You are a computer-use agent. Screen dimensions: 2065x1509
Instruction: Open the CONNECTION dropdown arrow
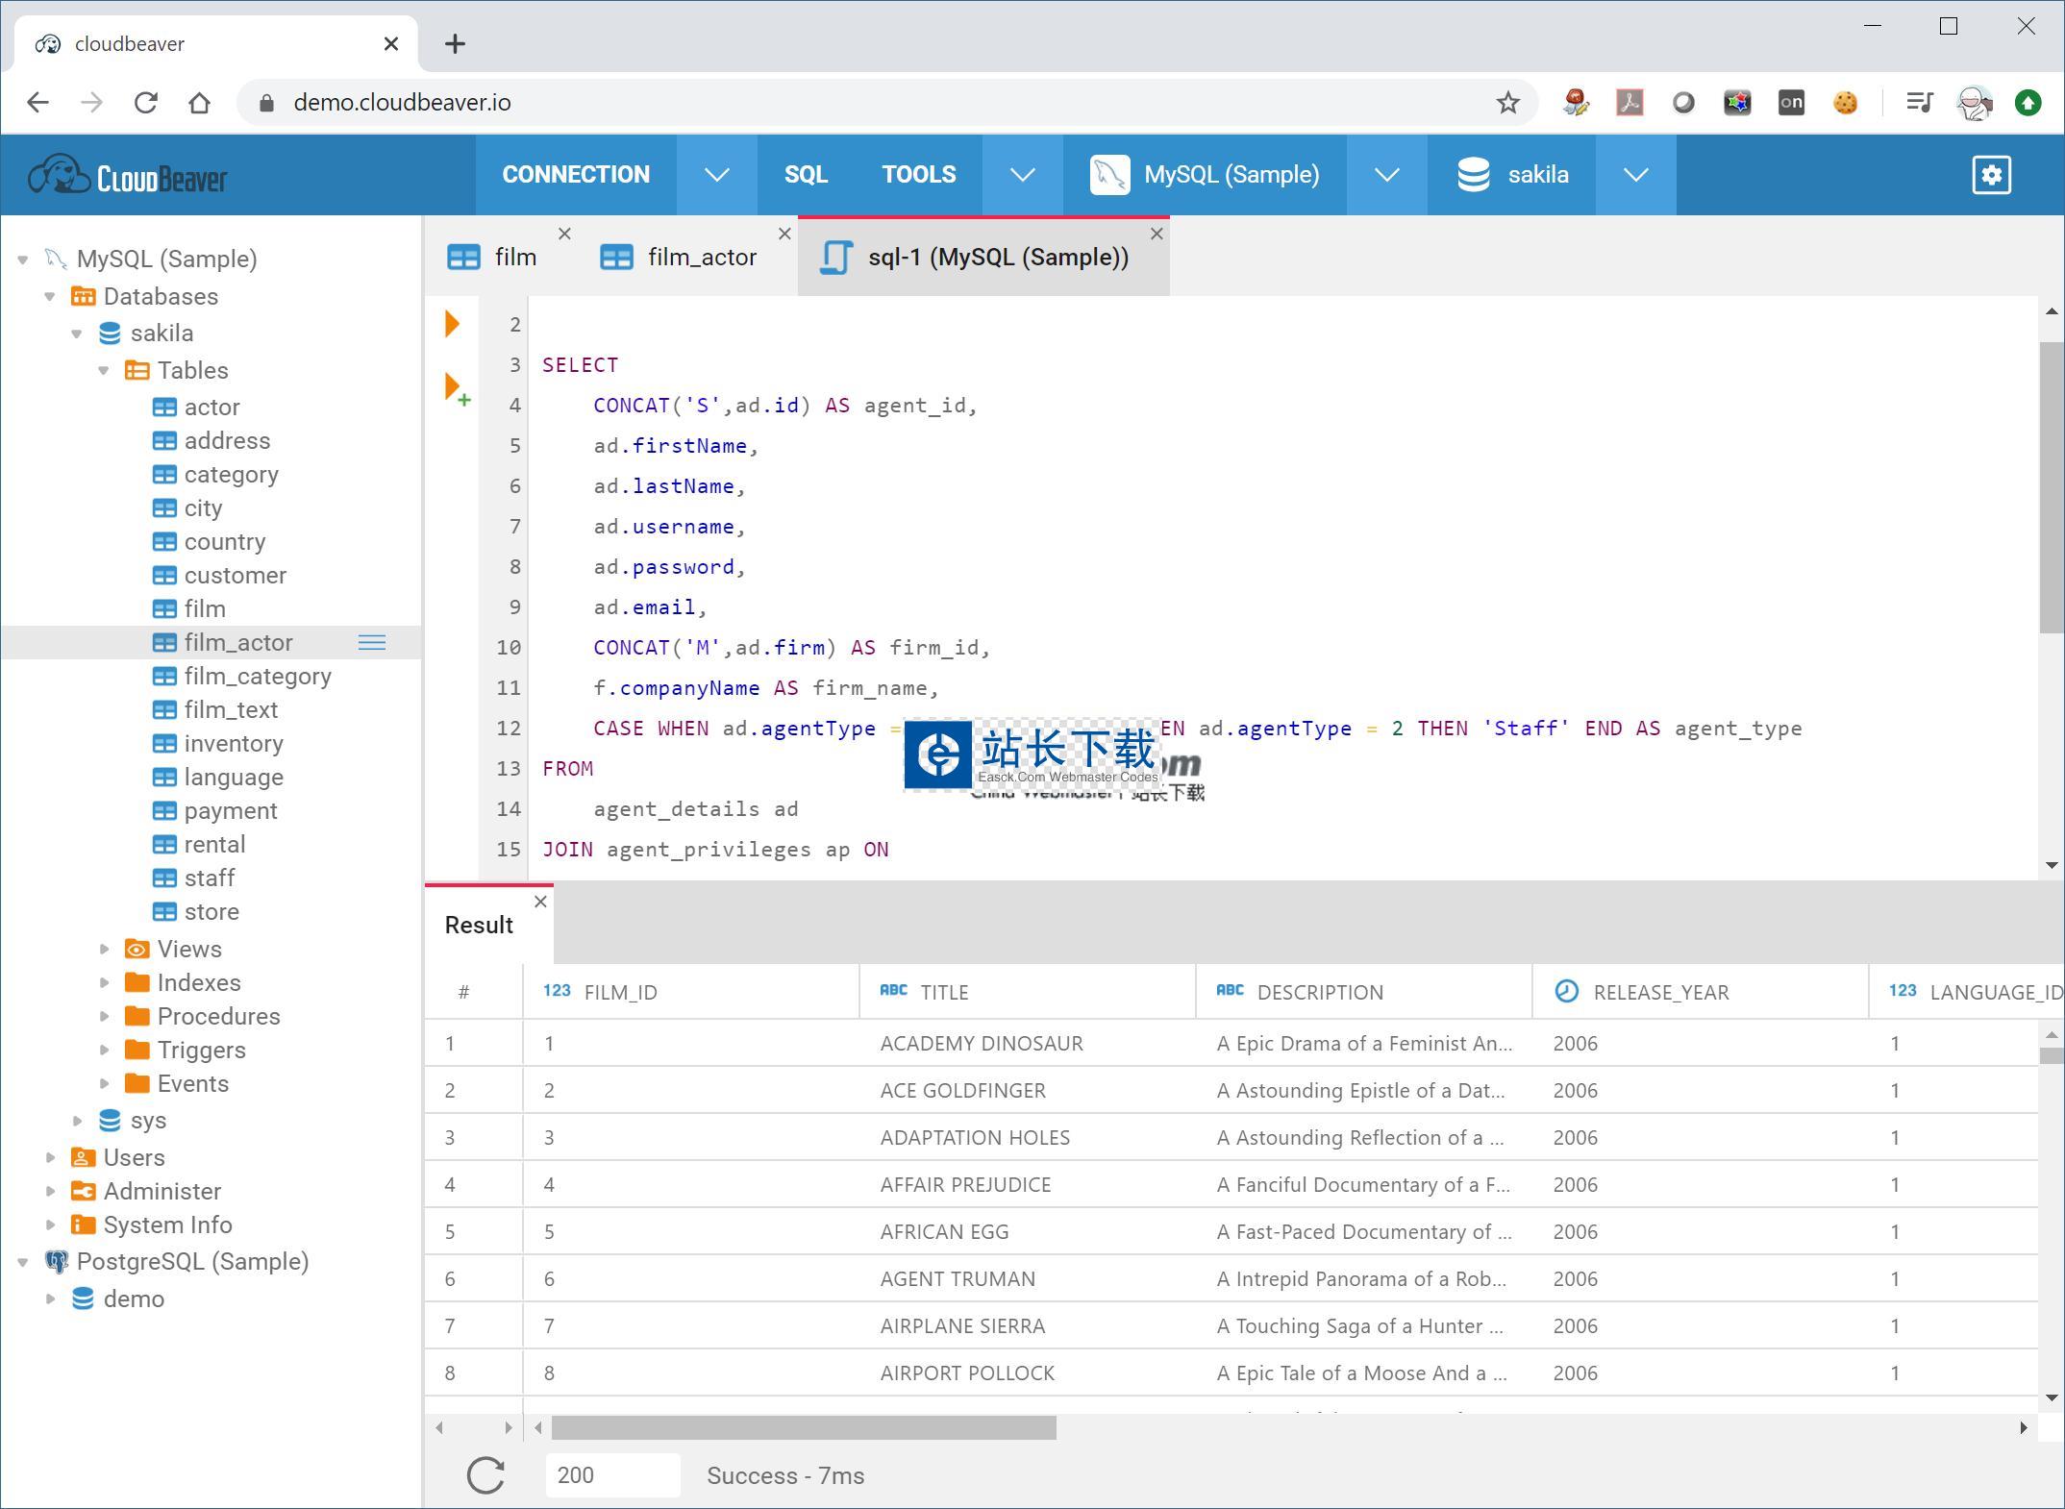[x=716, y=175]
